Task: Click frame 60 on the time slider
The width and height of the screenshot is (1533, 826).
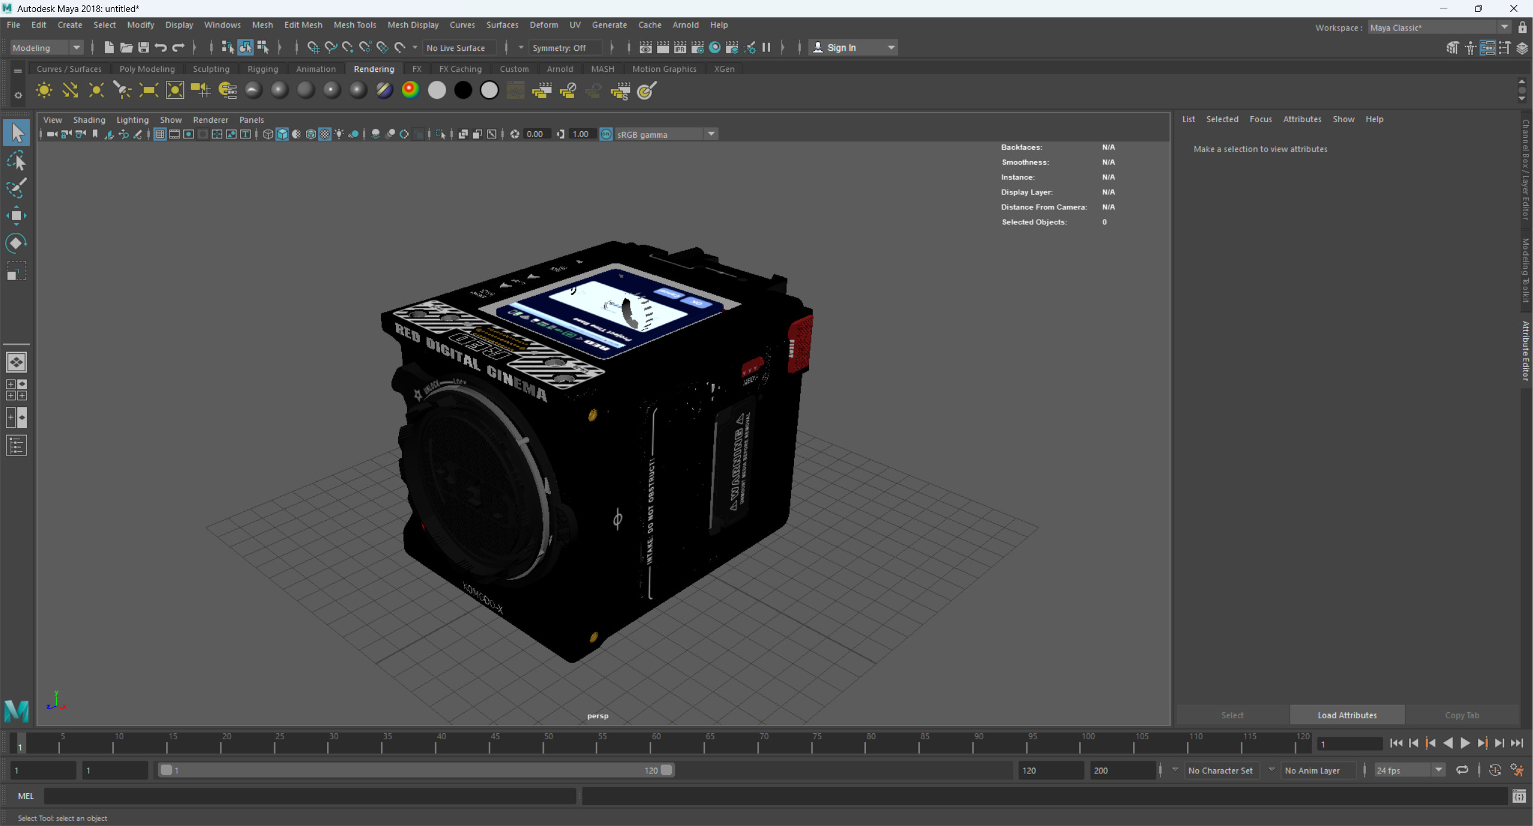Action: [x=650, y=743]
